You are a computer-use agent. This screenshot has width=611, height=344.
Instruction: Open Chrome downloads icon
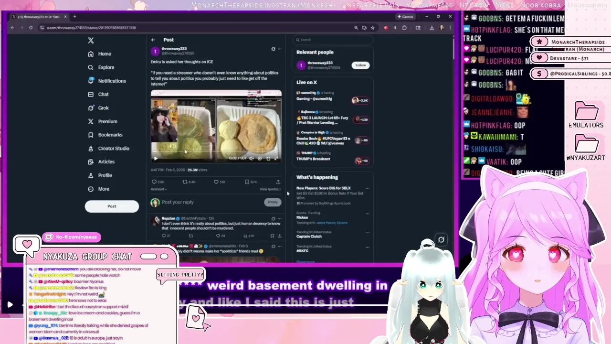[x=432, y=28]
